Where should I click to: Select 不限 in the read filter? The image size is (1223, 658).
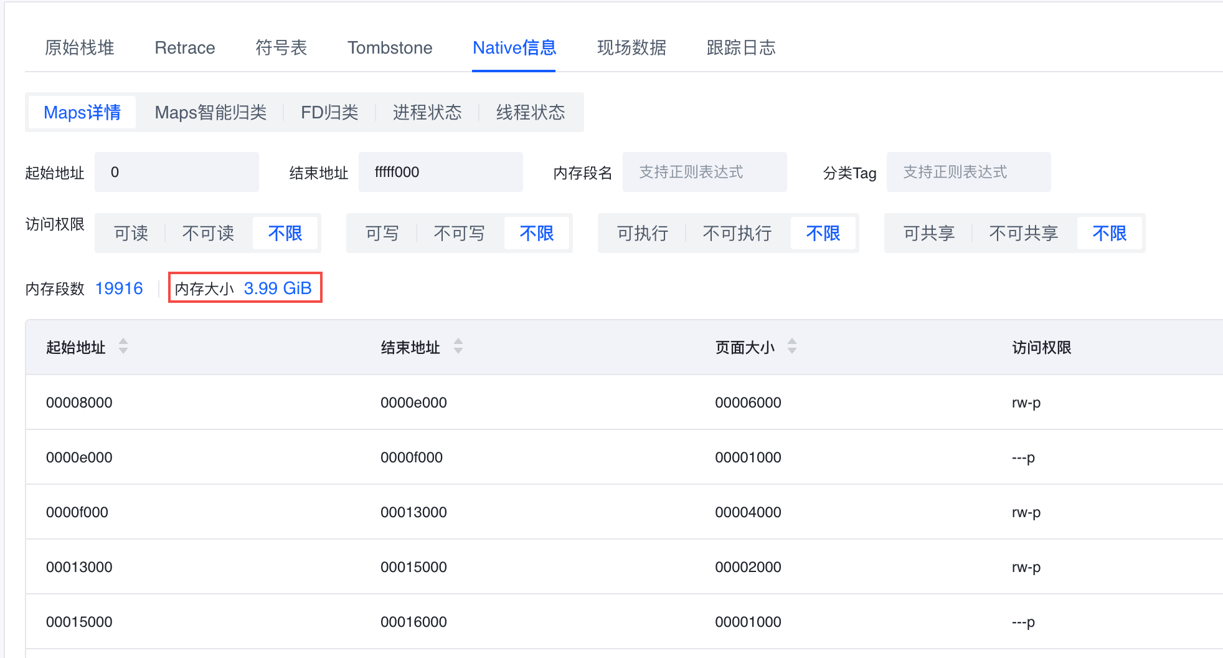(x=285, y=233)
